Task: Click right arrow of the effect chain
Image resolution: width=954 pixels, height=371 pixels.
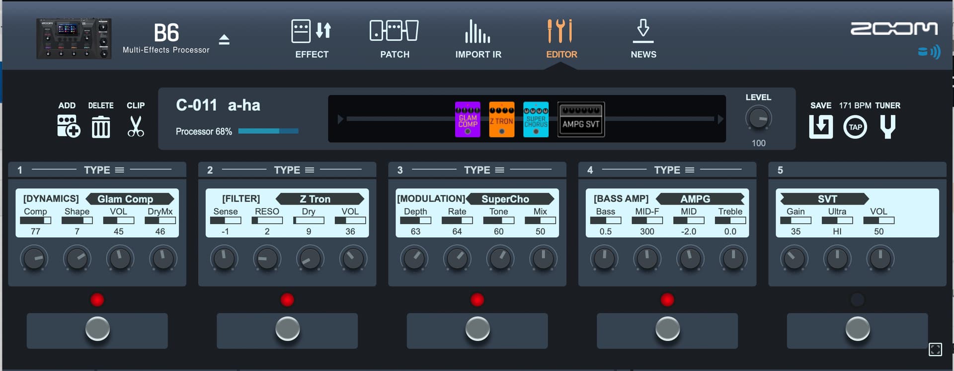Action: (720, 119)
